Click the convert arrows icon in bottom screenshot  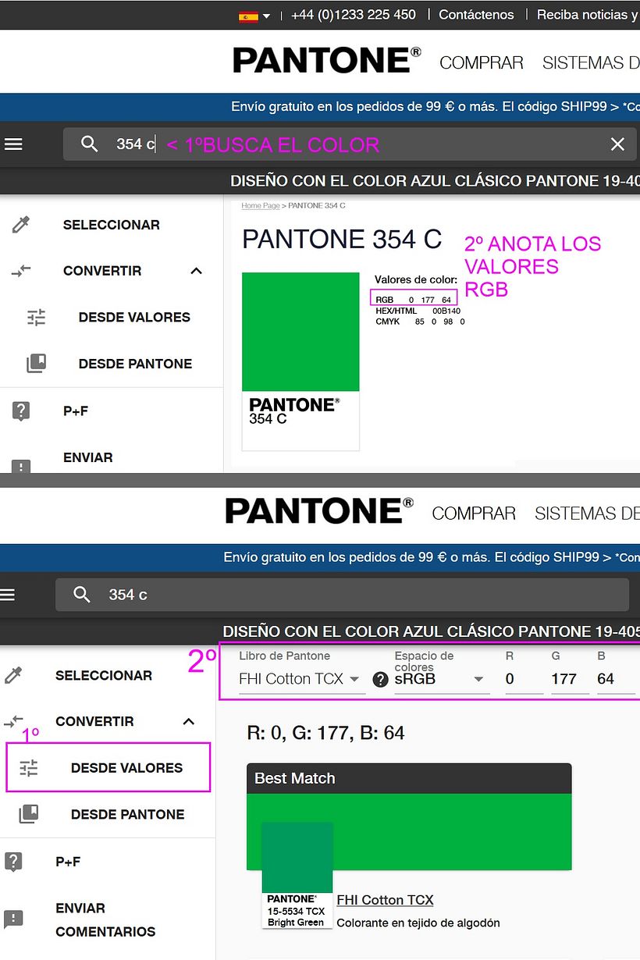tap(13, 722)
